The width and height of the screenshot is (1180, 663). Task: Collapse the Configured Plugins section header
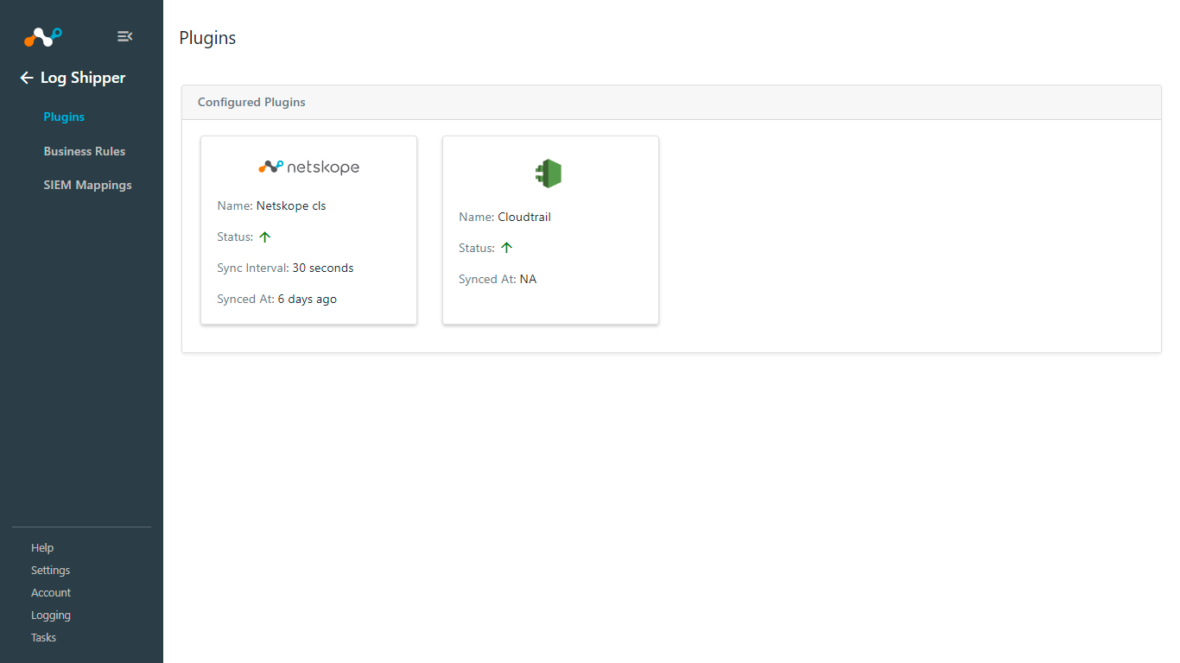(251, 102)
